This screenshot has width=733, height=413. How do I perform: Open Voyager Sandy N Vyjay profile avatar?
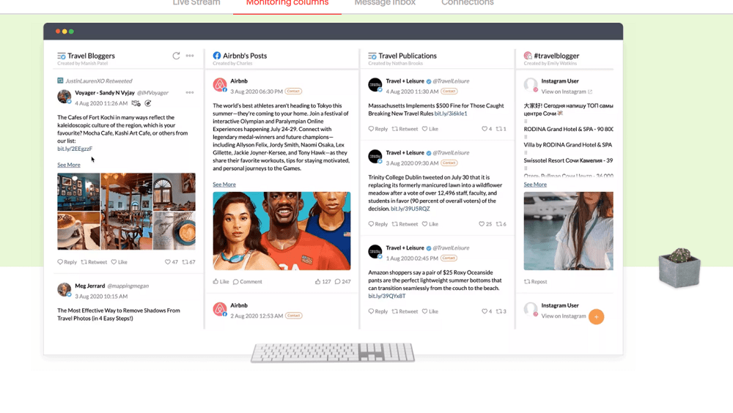(x=64, y=97)
